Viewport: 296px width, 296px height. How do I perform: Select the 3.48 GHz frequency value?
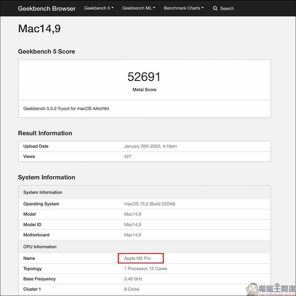[x=133, y=279]
